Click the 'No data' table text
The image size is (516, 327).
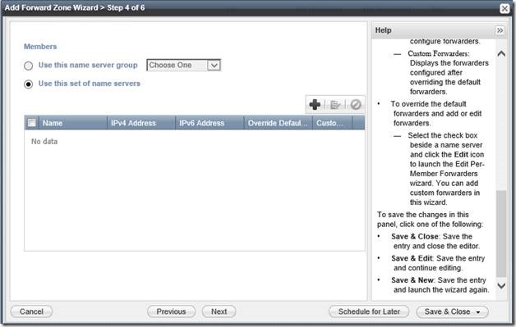(x=44, y=142)
